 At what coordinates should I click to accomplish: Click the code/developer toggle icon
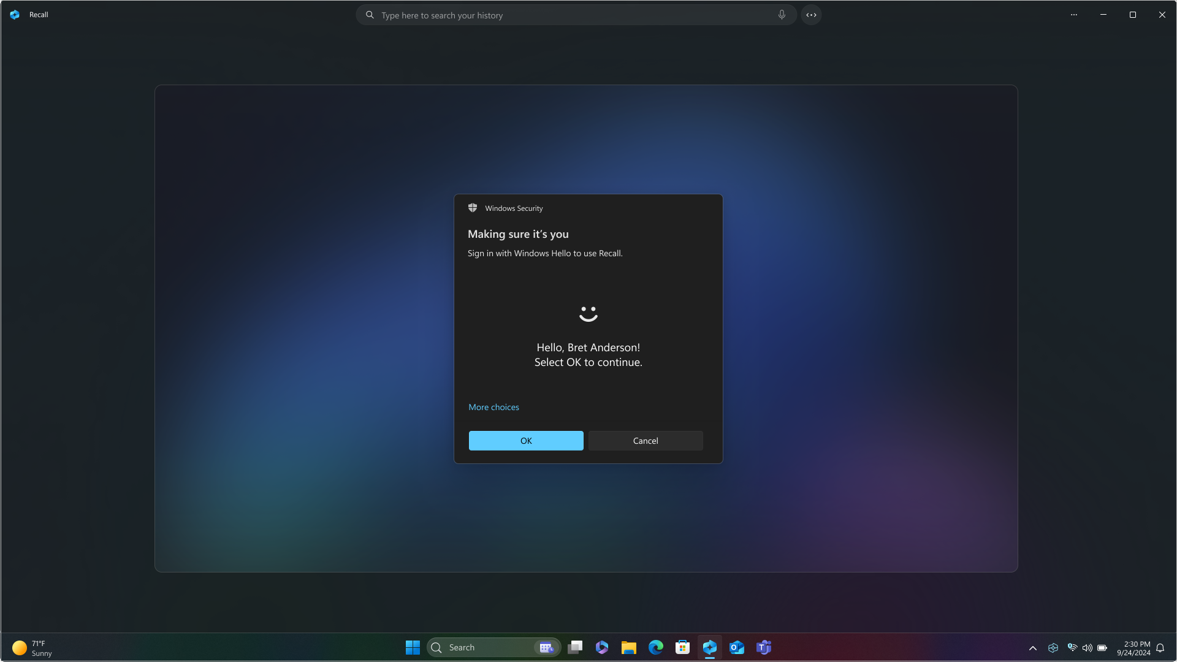click(x=811, y=15)
